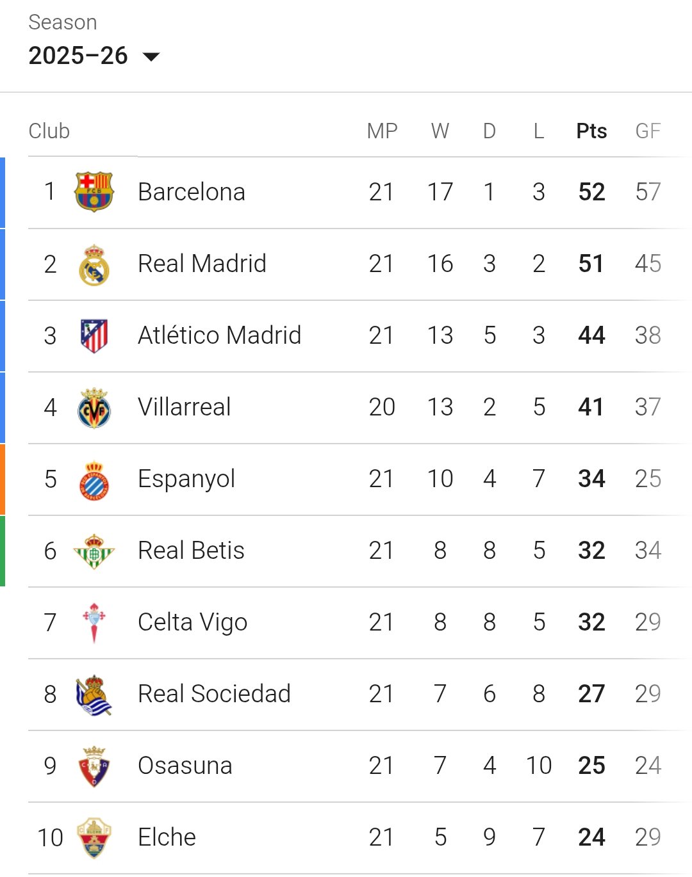692x877 pixels.
Task: Click the Real Betis badge
Action: tap(94, 551)
